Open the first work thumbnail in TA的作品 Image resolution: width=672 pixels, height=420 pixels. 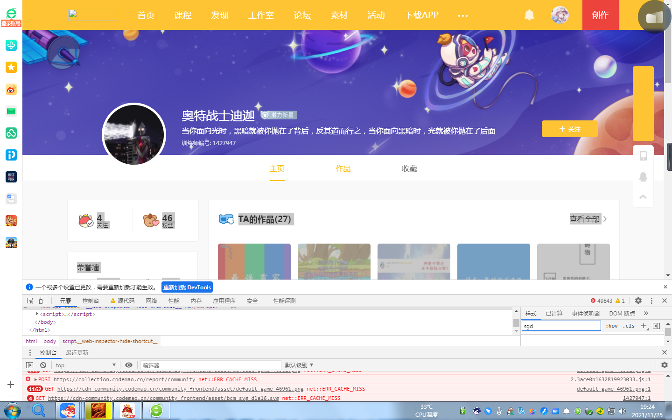[x=254, y=261]
